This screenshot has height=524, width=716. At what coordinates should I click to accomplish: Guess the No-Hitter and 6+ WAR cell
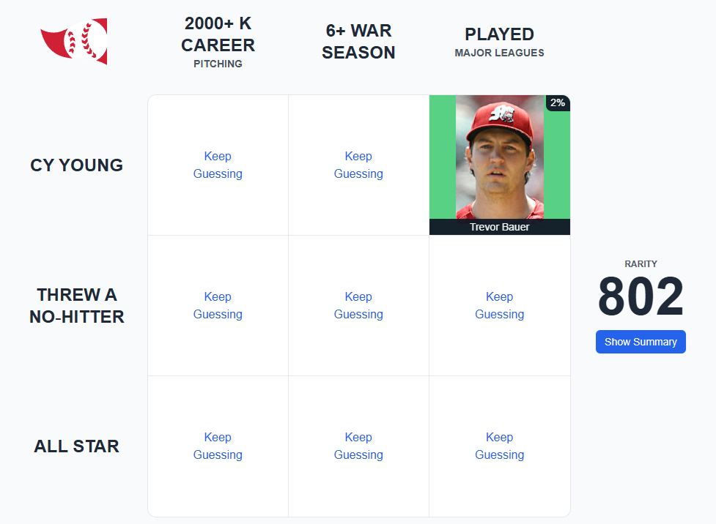(x=358, y=306)
